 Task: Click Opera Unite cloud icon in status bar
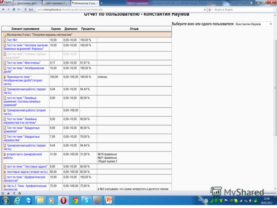[x=8, y=193]
